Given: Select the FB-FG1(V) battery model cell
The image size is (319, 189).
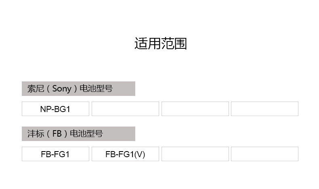Looking at the screenshot, I should tap(125, 154).
